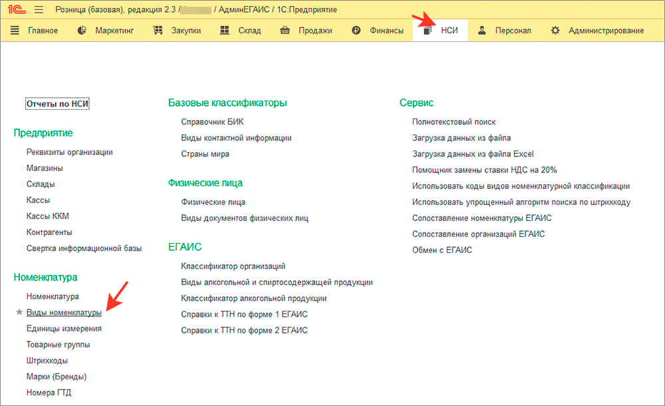The image size is (665, 406).
Task: Open the hamburger menu beside the 1C logo
Action: tap(39, 9)
